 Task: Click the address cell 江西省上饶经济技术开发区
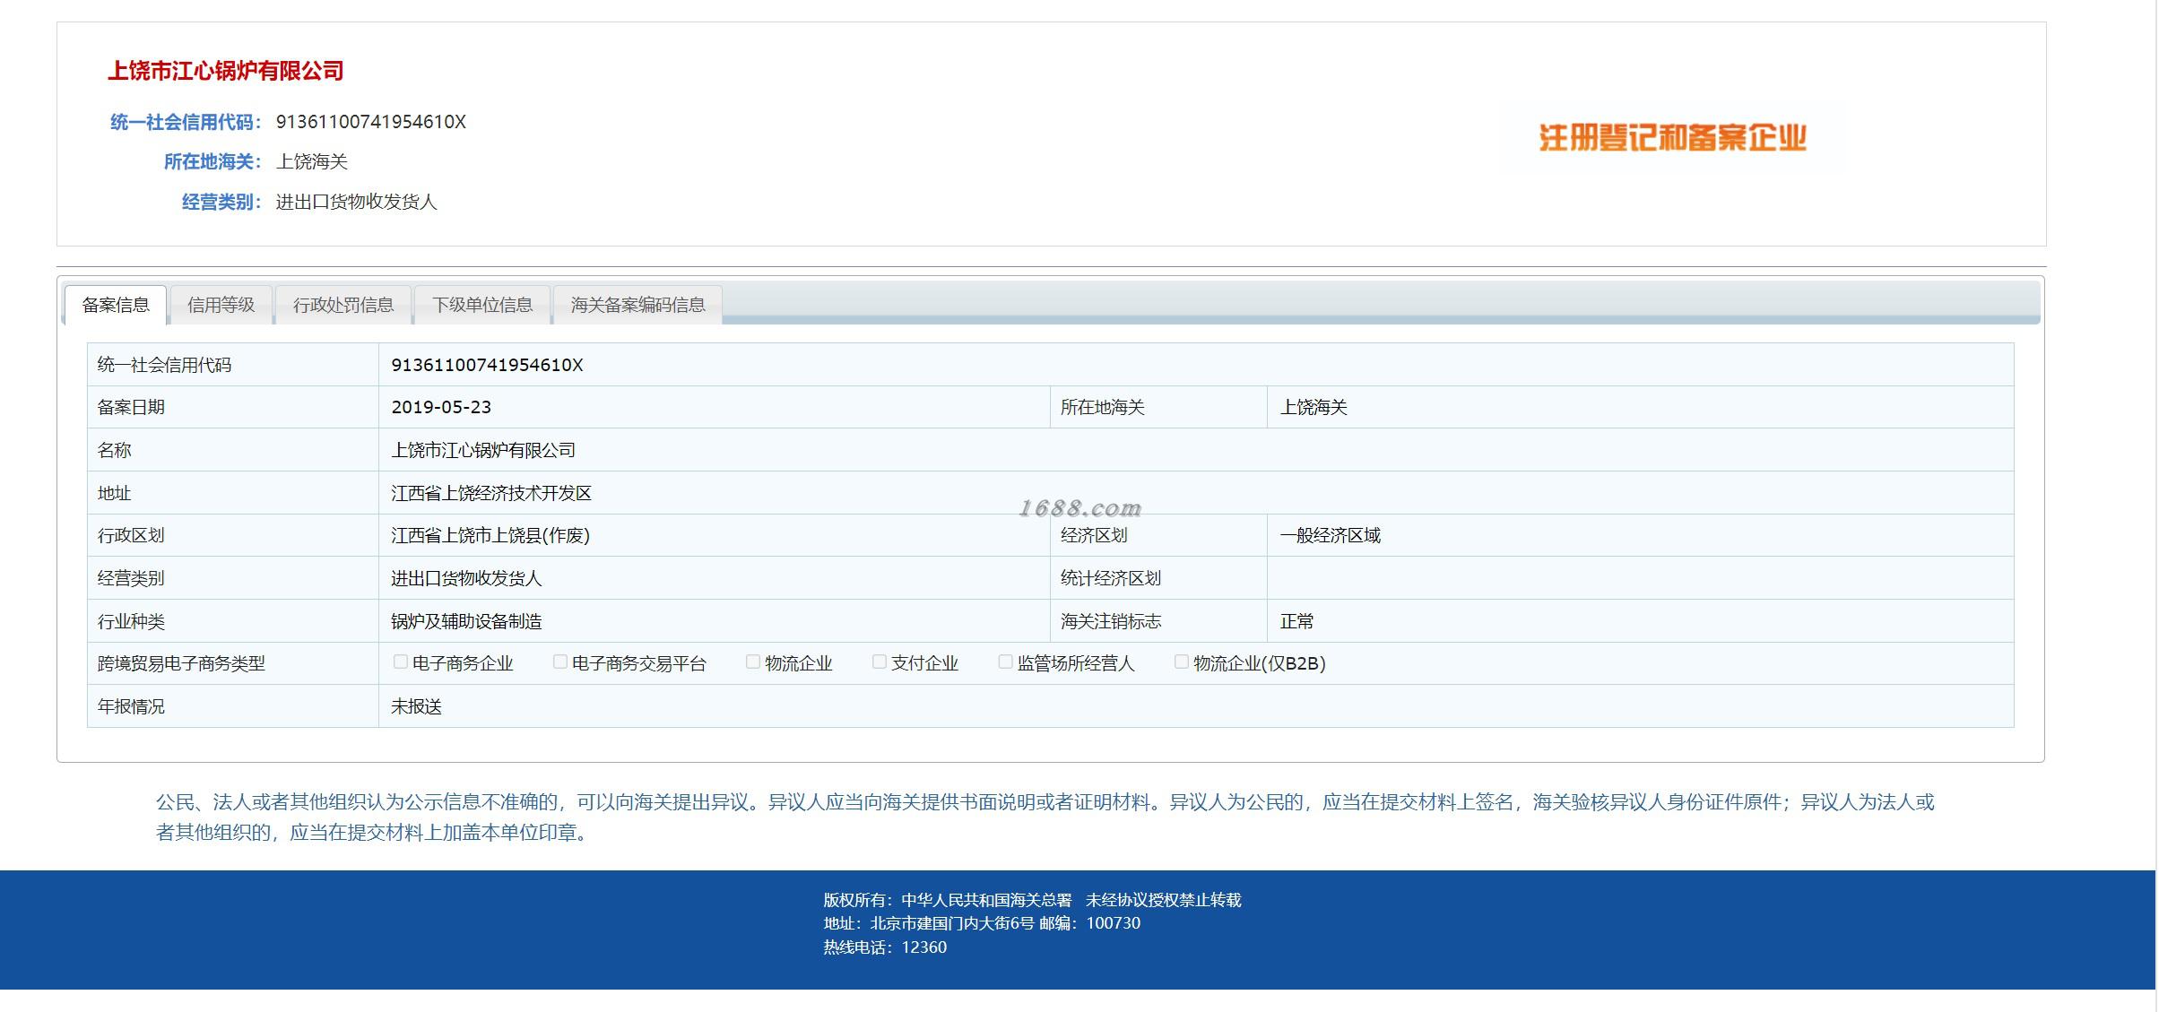[490, 493]
